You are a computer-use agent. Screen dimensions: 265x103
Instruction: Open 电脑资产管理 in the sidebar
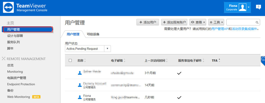click(16, 78)
